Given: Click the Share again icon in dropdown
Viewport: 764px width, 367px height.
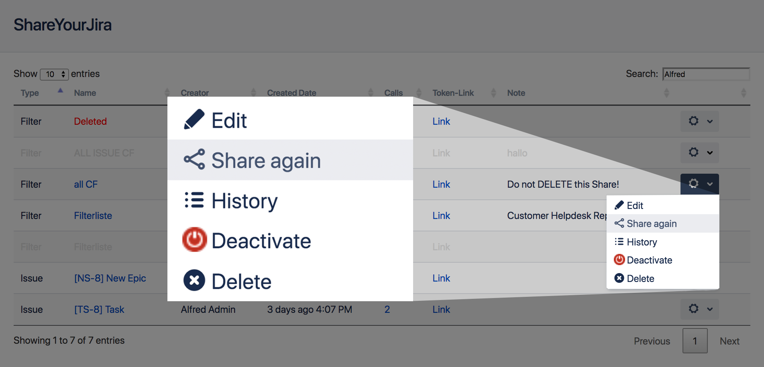Looking at the screenshot, I should coord(619,223).
